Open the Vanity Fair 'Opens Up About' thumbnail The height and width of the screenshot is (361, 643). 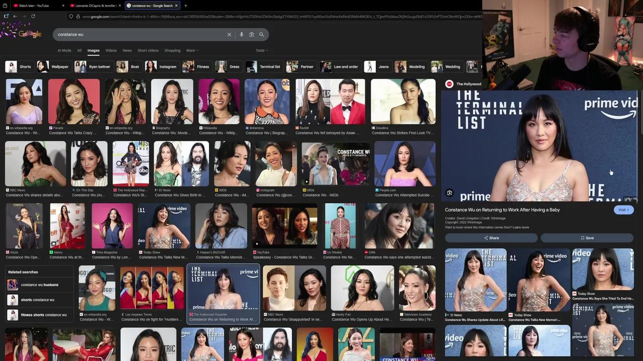tap(362, 288)
